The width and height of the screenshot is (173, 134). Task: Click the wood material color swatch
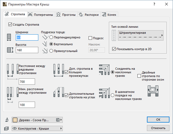(x=15, y=120)
